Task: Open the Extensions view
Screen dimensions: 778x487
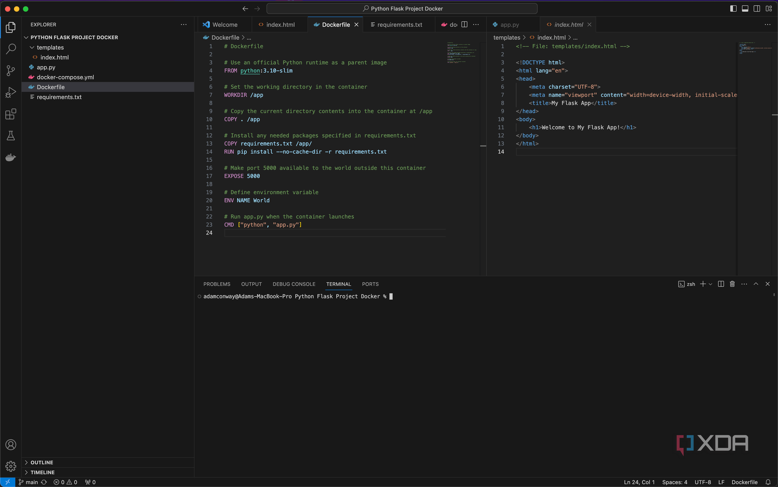Action: [10, 114]
